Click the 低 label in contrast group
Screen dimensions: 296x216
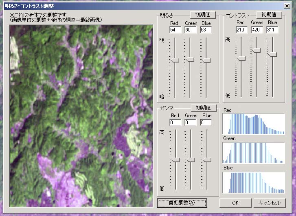click(228, 96)
